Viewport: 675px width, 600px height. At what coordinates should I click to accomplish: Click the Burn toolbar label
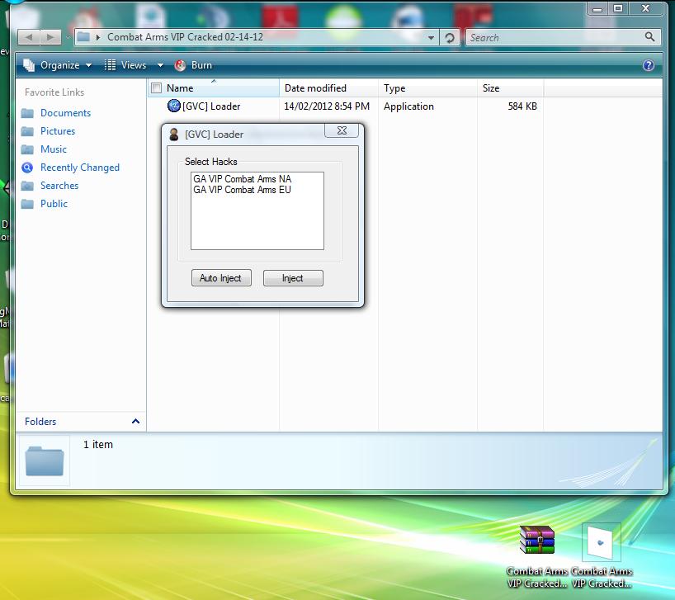[x=201, y=65]
